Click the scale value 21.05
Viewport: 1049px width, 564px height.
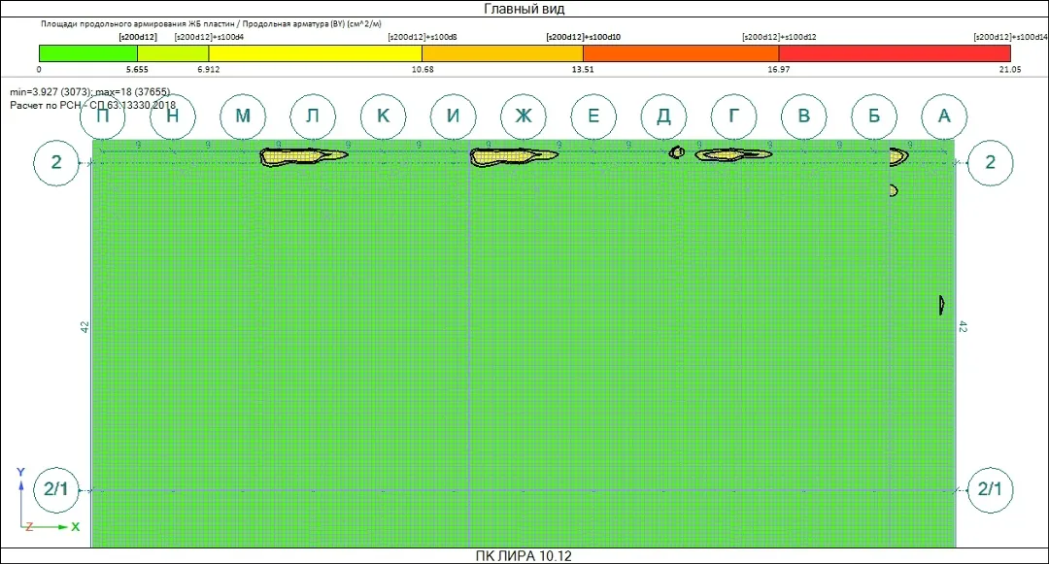tap(1010, 70)
